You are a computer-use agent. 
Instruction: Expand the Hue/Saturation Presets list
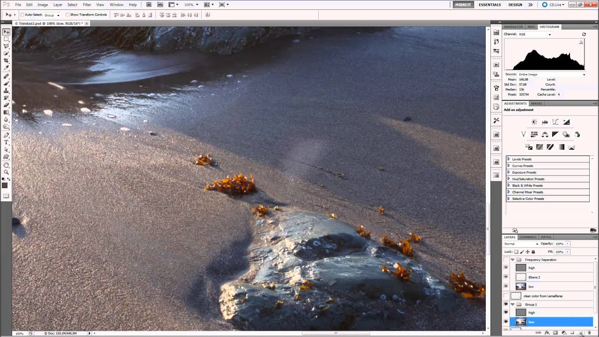point(509,179)
